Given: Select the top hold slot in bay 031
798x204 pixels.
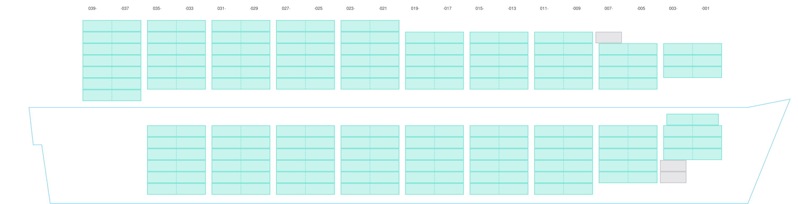Looking at the screenshot, I should 226,131.
